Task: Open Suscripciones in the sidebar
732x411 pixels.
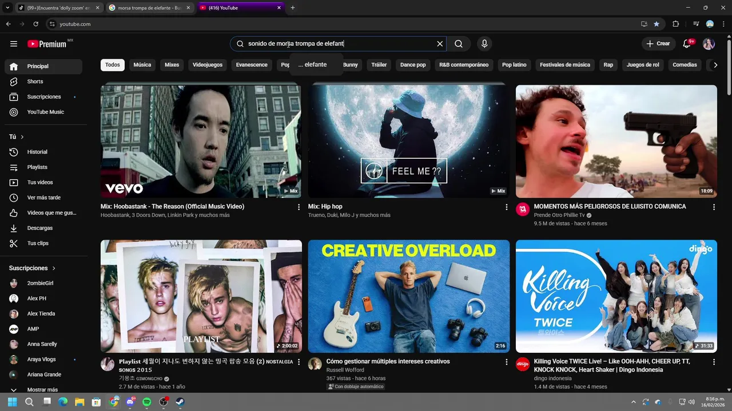Action: point(43,97)
